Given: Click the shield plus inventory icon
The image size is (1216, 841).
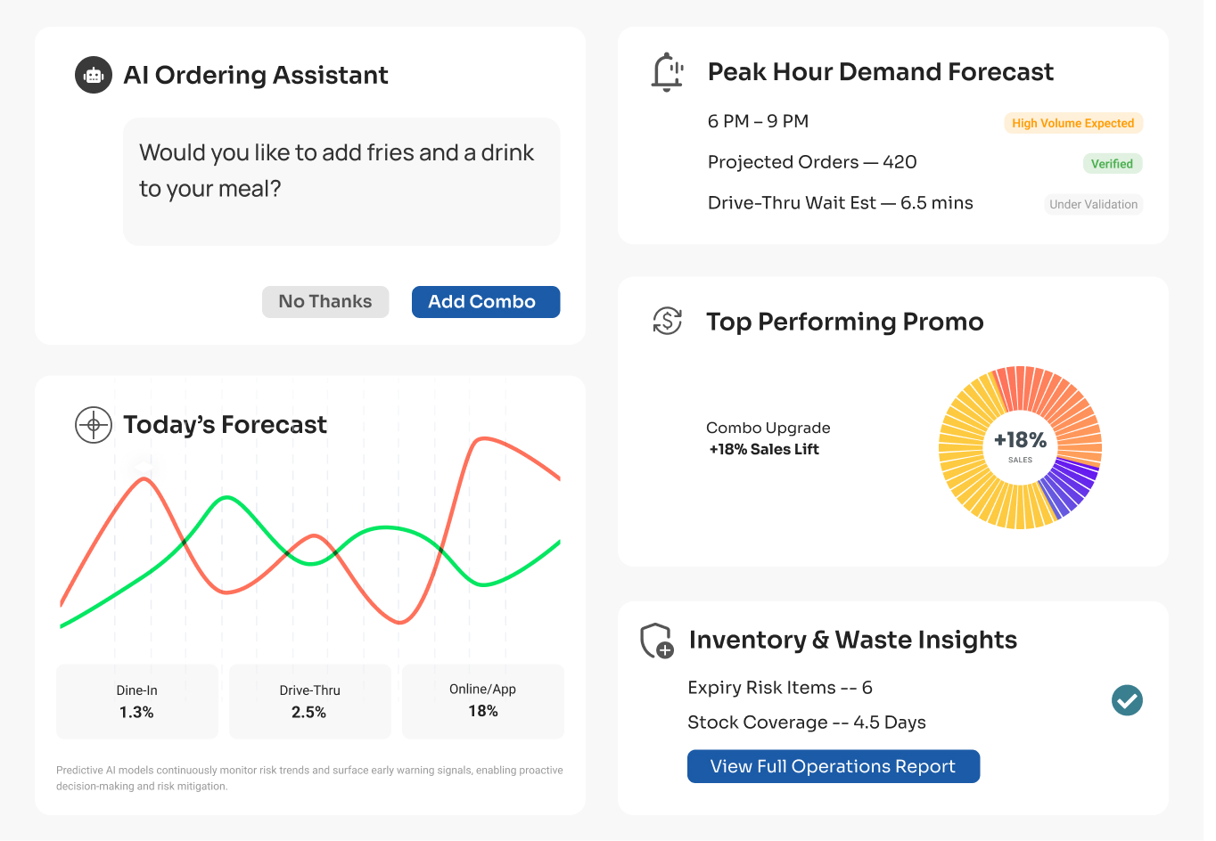Looking at the screenshot, I should (x=657, y=641).
